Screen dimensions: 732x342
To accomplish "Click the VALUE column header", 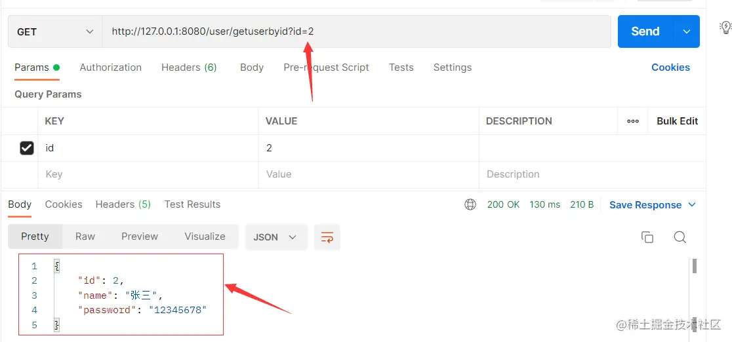I will (281, 121).
